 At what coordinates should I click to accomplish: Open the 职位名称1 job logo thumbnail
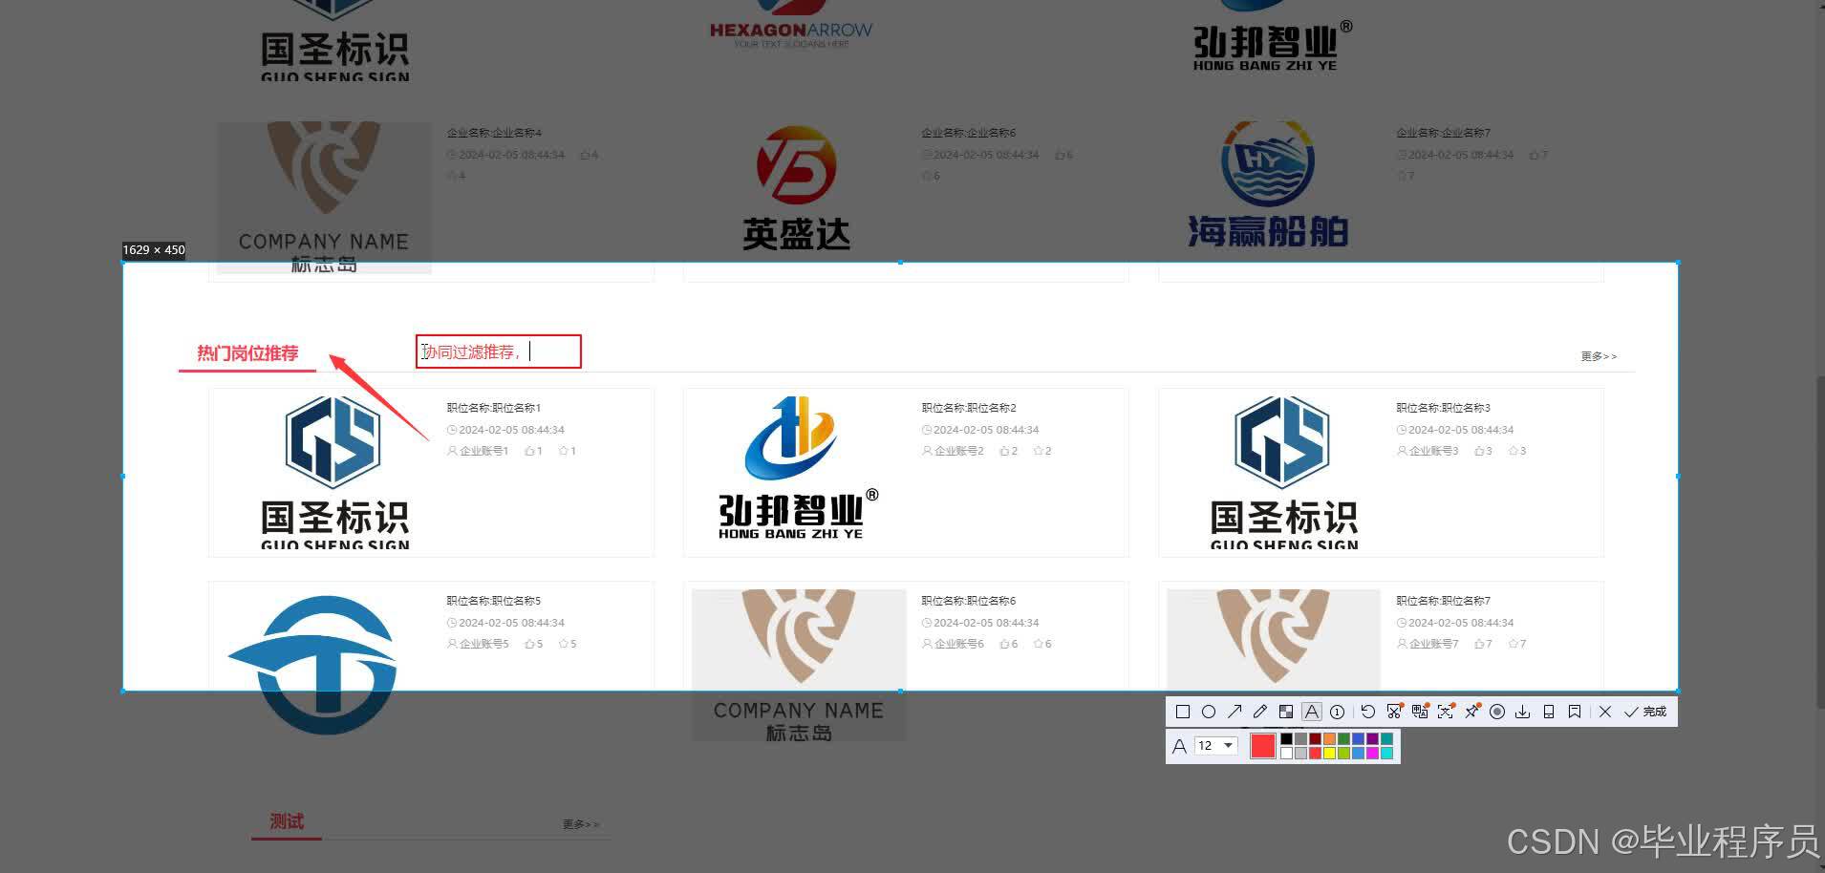pos(334,473)
